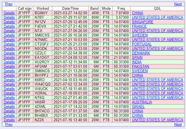Click the SWEDEN QSL link for SM0CXS
The image size is (186, 129).
click(x=140, y=35)
